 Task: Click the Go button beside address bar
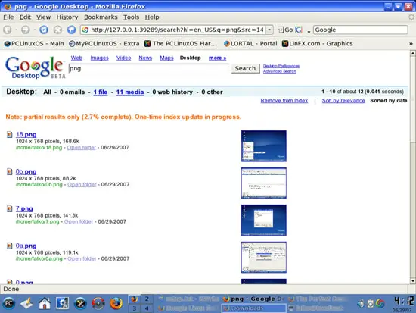pyautogui.click(x=285, y=30)
